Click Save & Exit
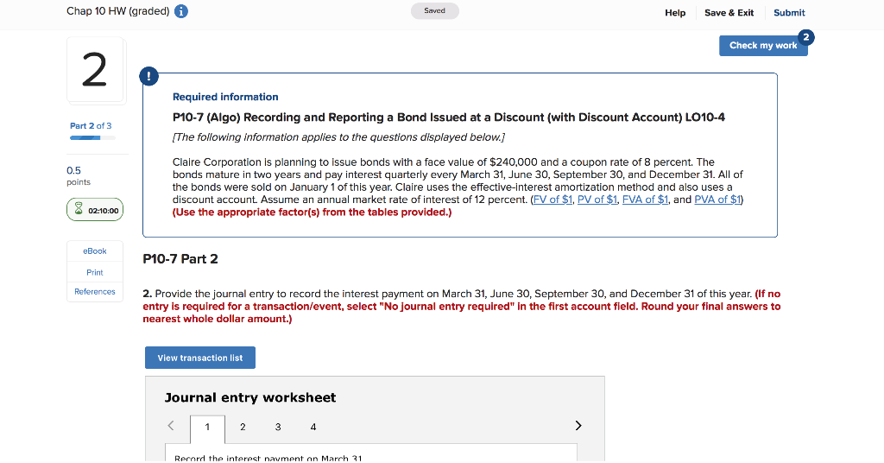Screen dimensions: 884x463 (729, 12)
